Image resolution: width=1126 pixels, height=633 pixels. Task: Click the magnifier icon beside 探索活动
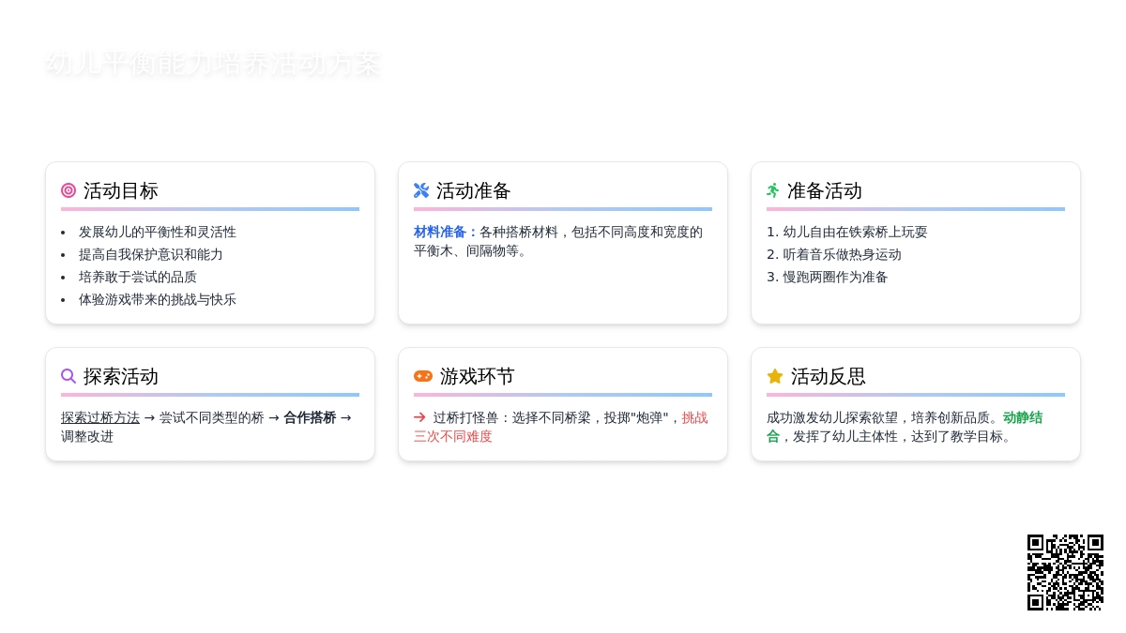(68, 376)
